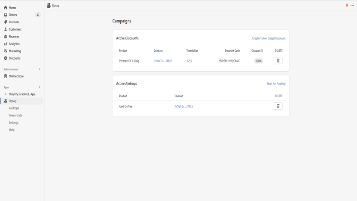357x201 pixels.
Task: Click the Customers person icon
Action: point(6,29)
